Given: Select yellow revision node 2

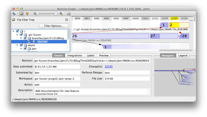Looking at the screenshot, I should [x=179, y=25].
